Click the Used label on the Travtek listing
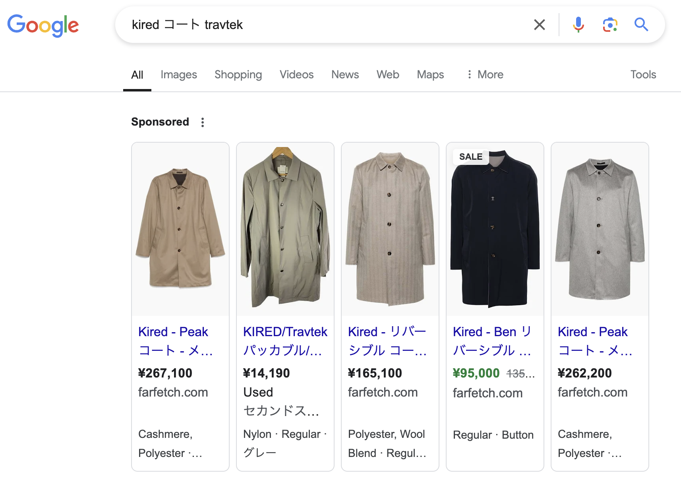 (x=258, y=392)
